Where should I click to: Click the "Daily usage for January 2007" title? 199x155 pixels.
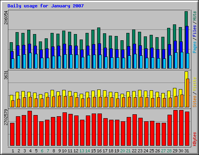coord(45,6)
